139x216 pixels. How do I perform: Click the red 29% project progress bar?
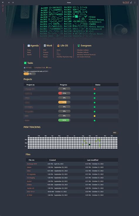[x=64, y=93]
